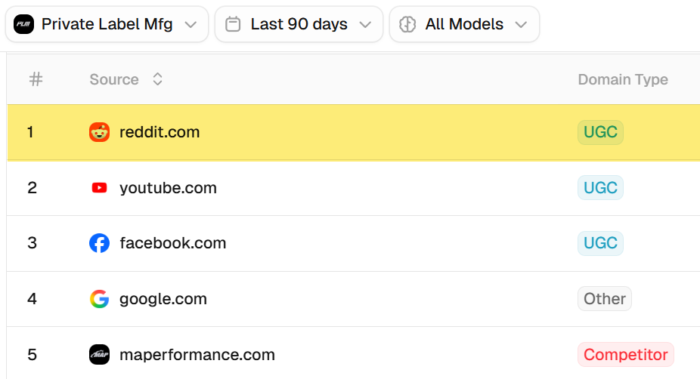The width and height of the screenshot is (700, 379).
Task: Click the Domain Type column header
Action: pyautogui.click(x=623, y=79)
